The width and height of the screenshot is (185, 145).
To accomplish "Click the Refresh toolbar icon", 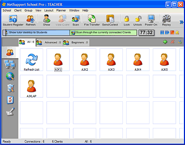I will 31,20.
